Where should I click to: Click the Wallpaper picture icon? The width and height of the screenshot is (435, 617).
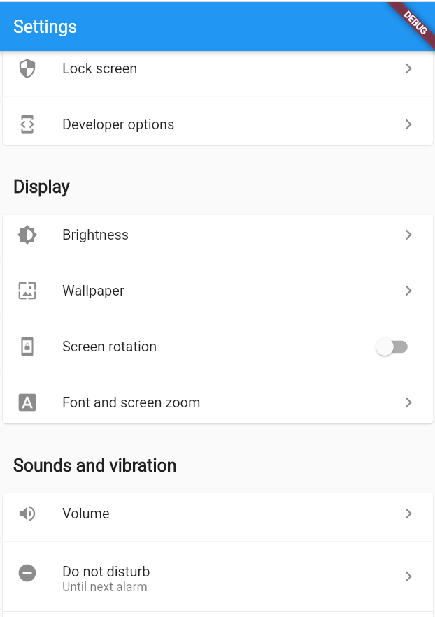(x=27, y=291)
